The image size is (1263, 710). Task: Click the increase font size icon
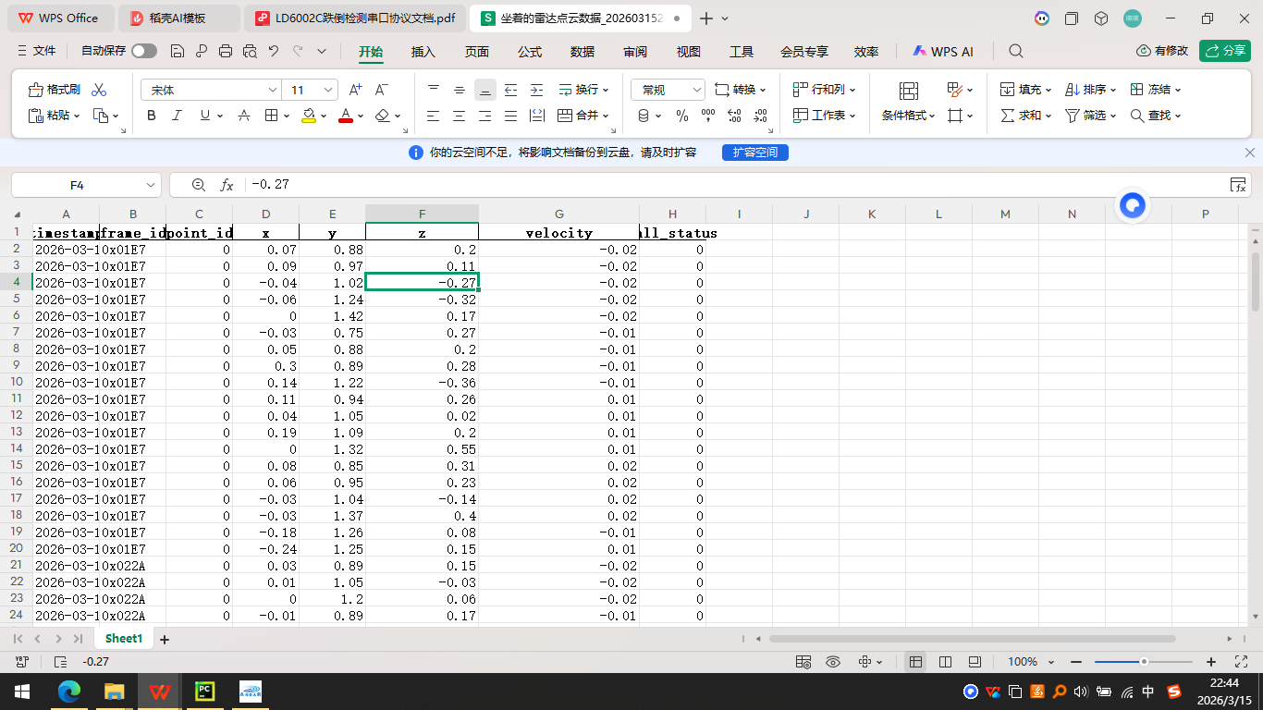click(x=355, y=90)
